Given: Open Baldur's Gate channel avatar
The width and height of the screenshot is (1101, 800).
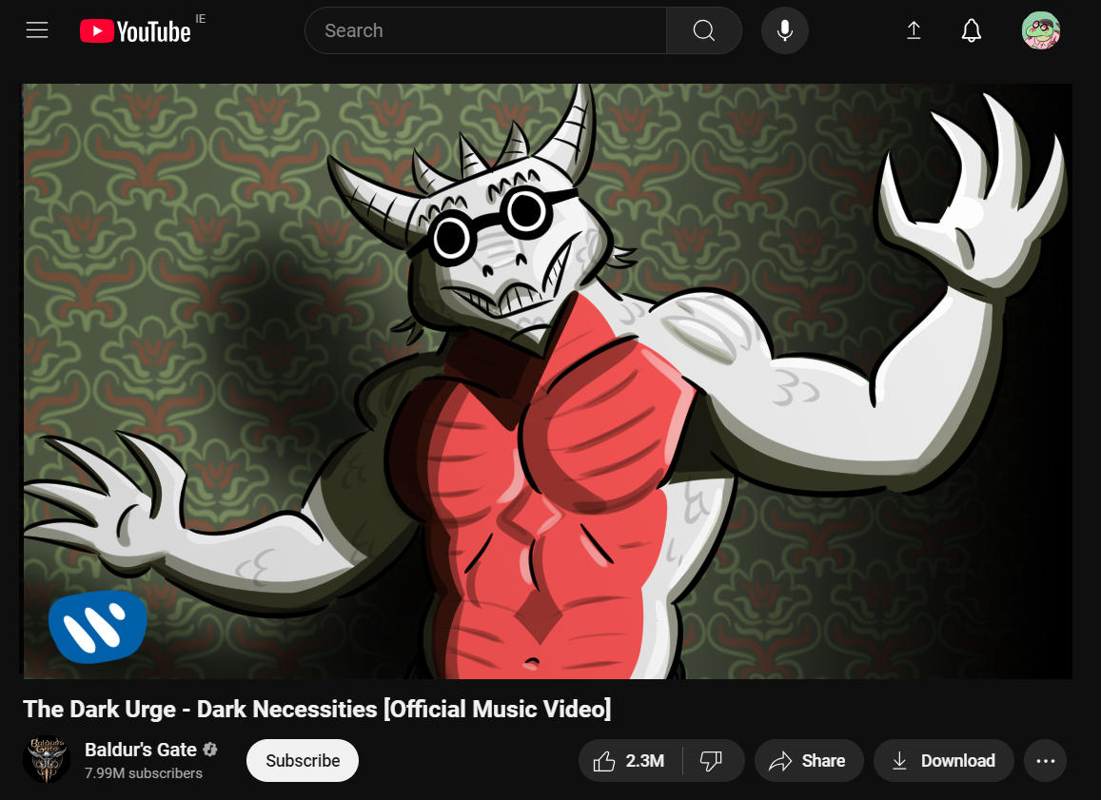Looking at the screenshot, I should point(47,760).
